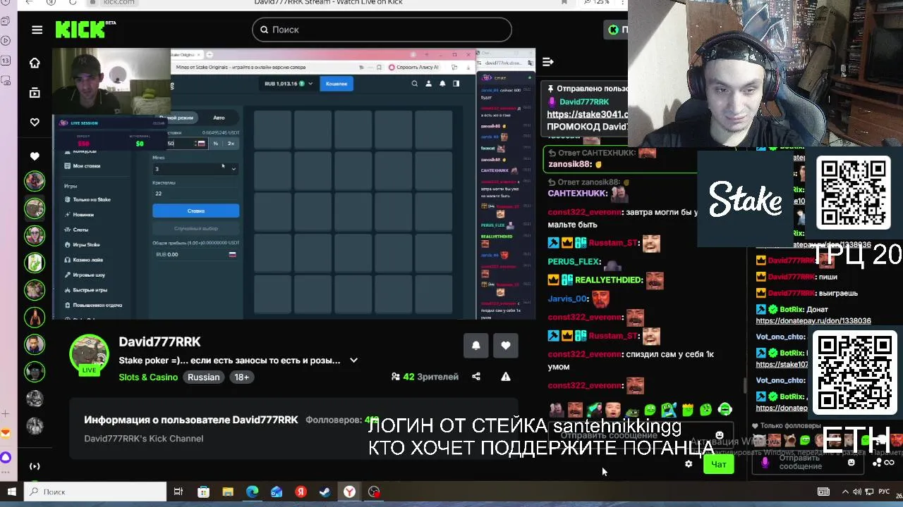Open the OBS icon on the taskbar
Screen dimensions: 903x507
374,492
